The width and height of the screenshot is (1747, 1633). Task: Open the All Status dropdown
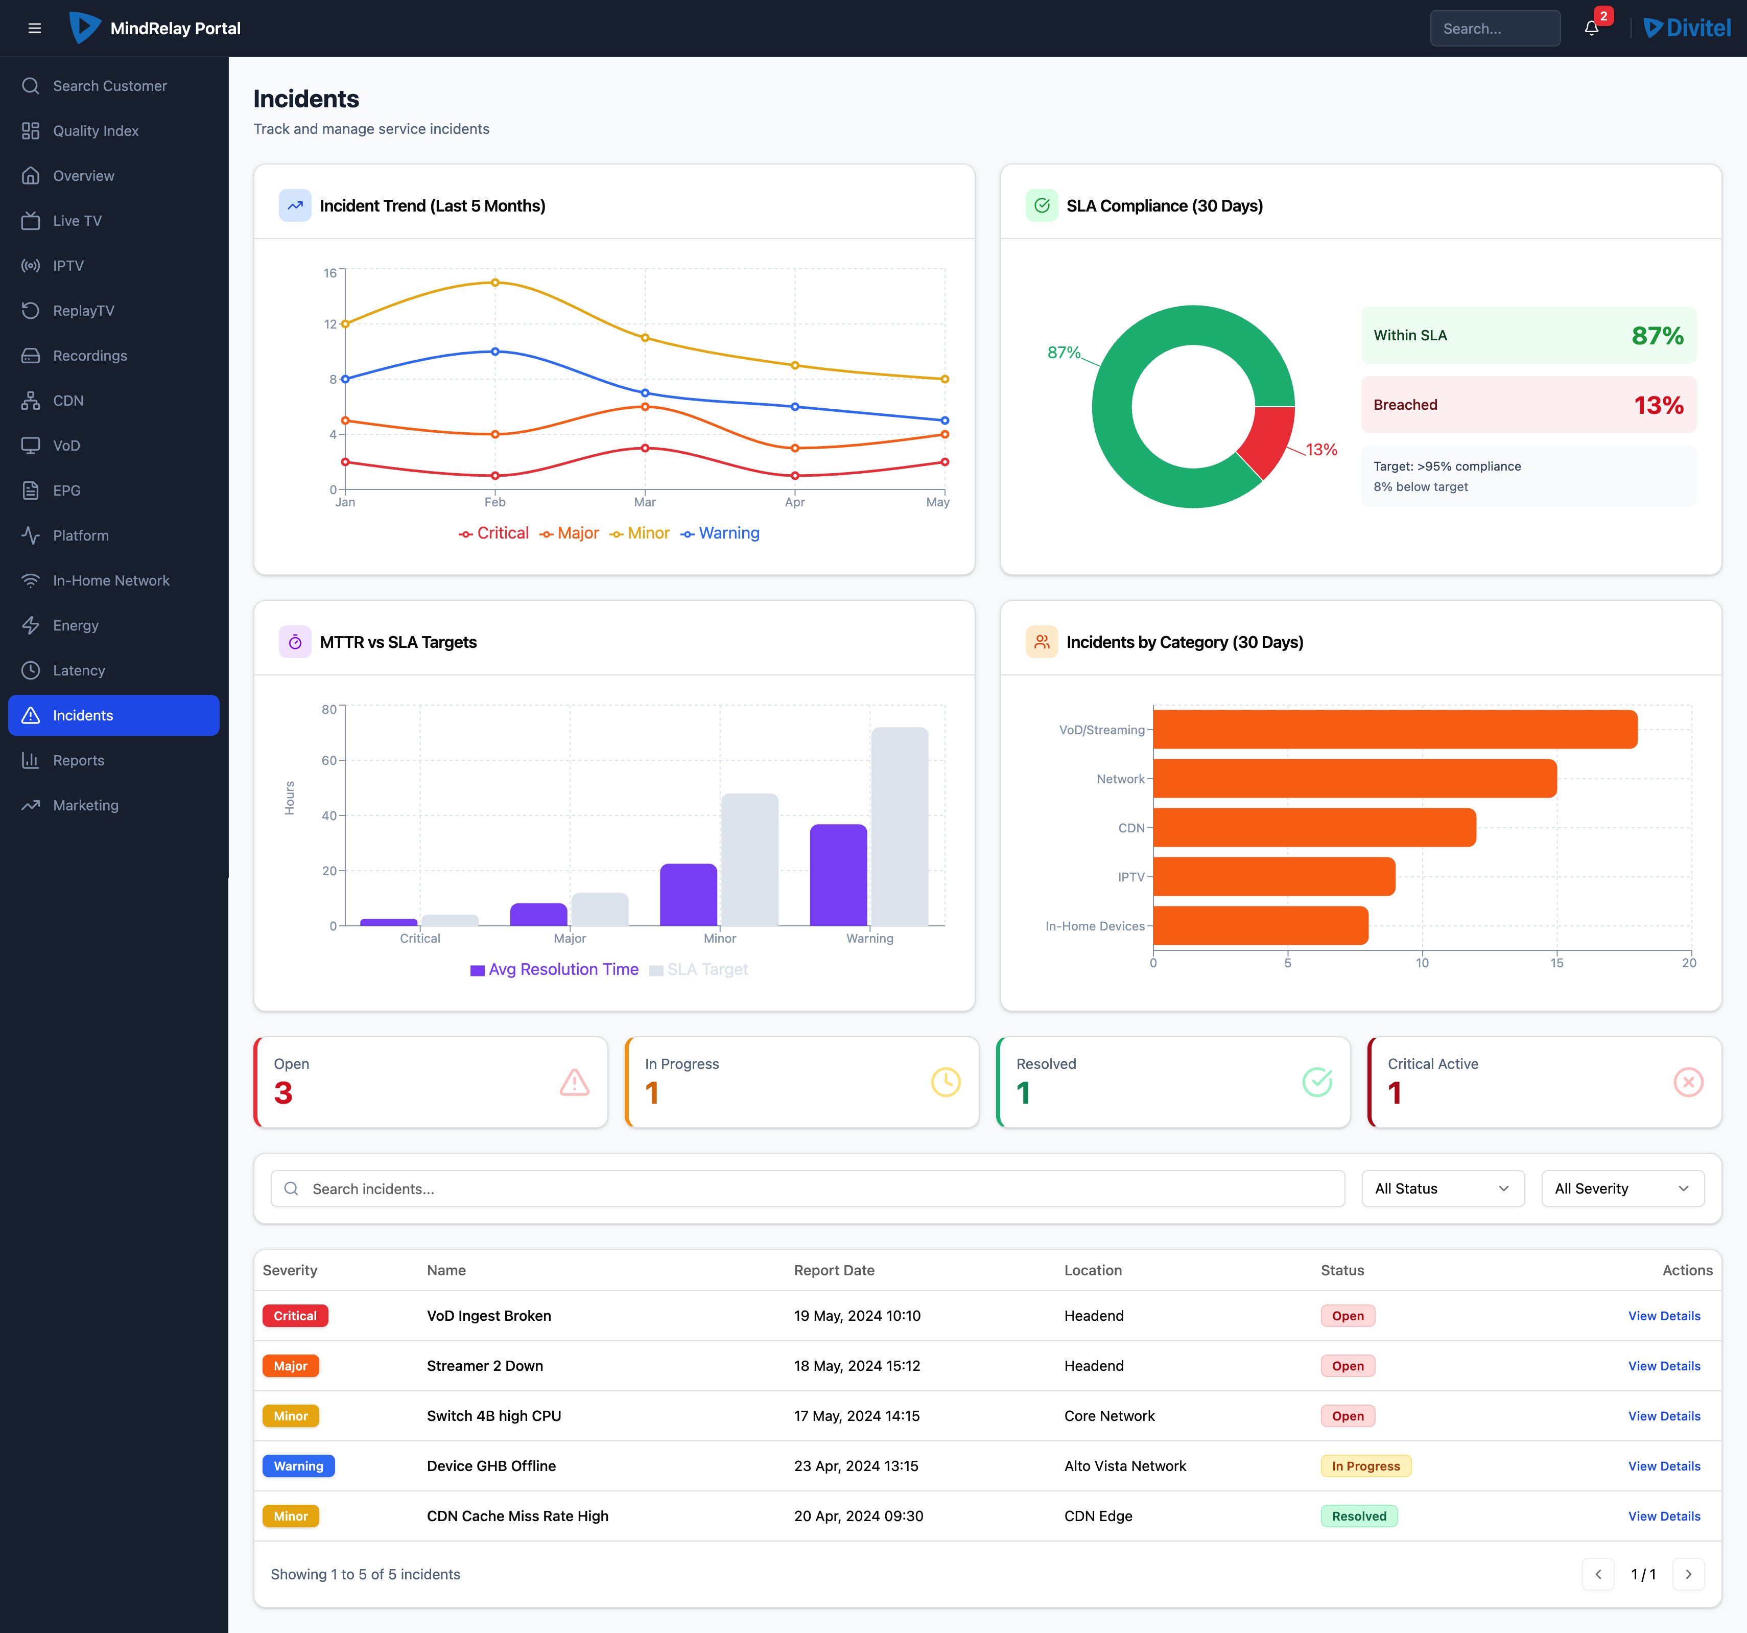[x=1442, y=1188]
